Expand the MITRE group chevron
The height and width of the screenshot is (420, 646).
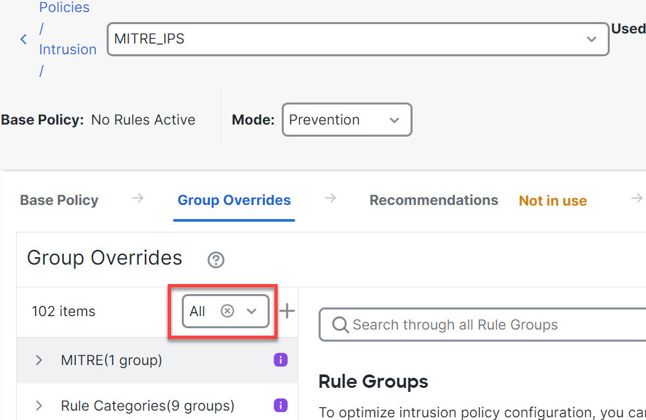click(x=39, y=360)
